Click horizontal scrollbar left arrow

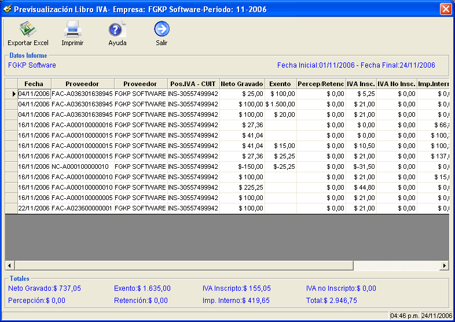pyautogui.click(x=10, y=265)
